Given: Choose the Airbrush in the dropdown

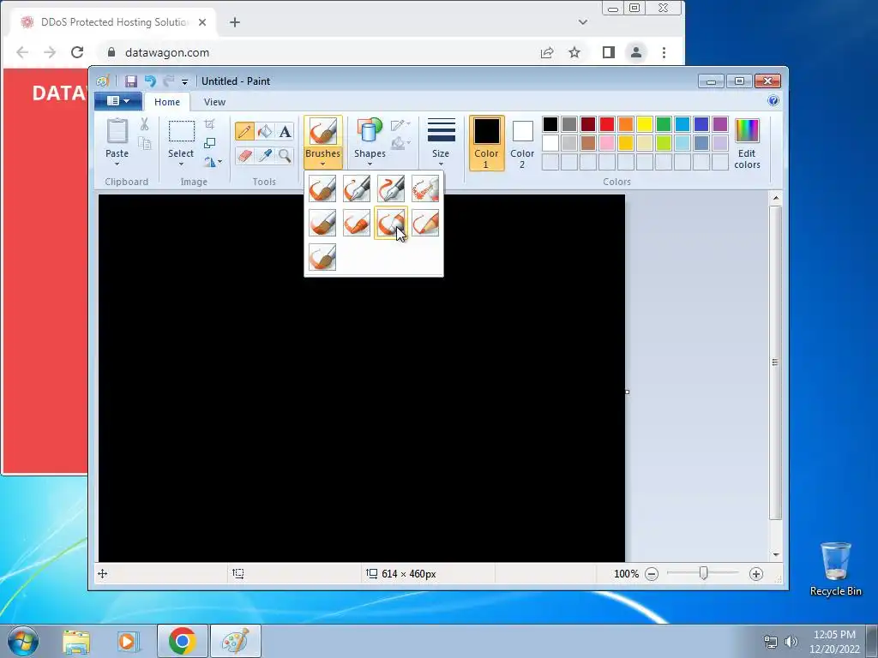Looking at the screenshot, I should coord(425,188).
